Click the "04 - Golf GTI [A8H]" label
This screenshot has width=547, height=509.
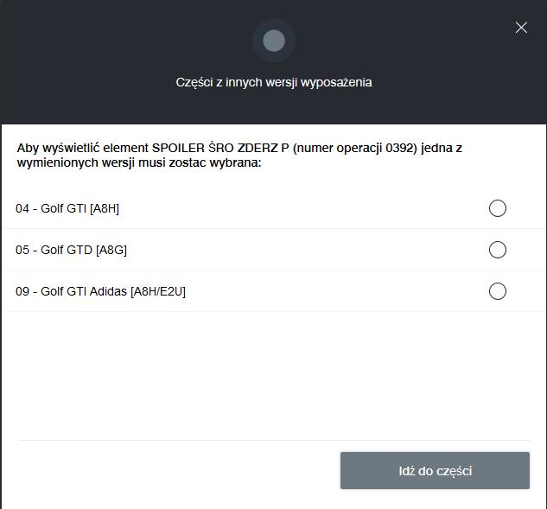(x=67, y=208)
